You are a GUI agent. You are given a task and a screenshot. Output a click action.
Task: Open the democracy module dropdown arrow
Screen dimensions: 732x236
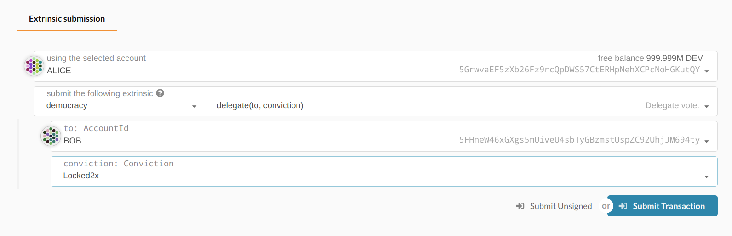point(194,106)
